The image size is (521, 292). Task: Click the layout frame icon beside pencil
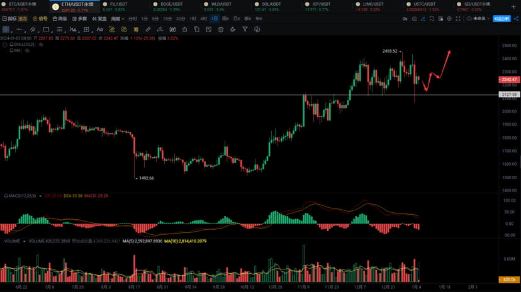(x=432, y=19)
